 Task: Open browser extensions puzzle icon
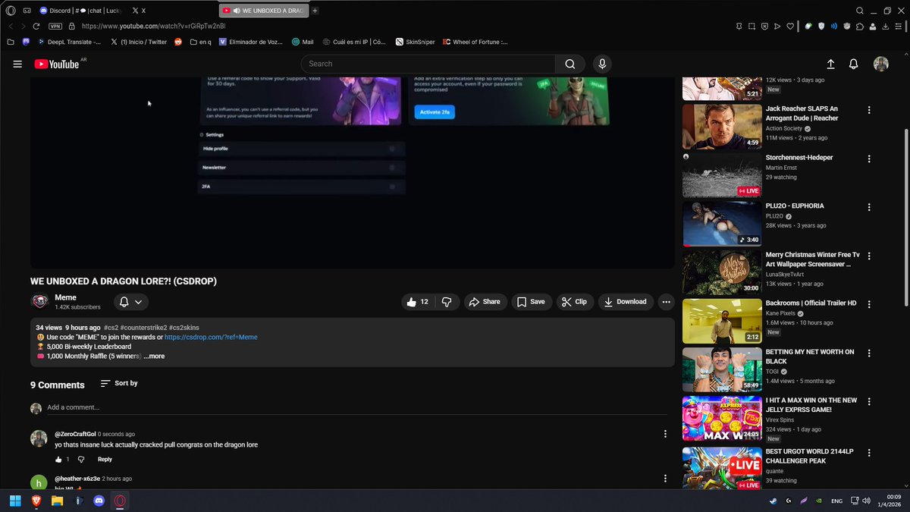[x=859, y=26]
